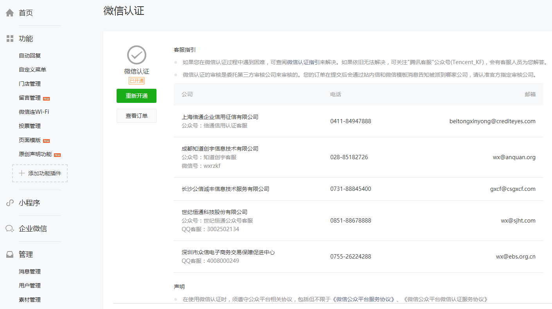Click the inbox icon beside 管理
The width and height of the screenshot is (552, 309).
pyautogui.click(x=10, y=255)
